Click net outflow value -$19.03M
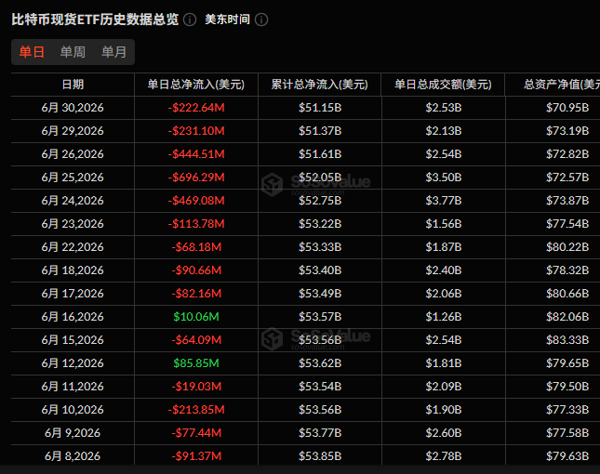 (196, 387)
